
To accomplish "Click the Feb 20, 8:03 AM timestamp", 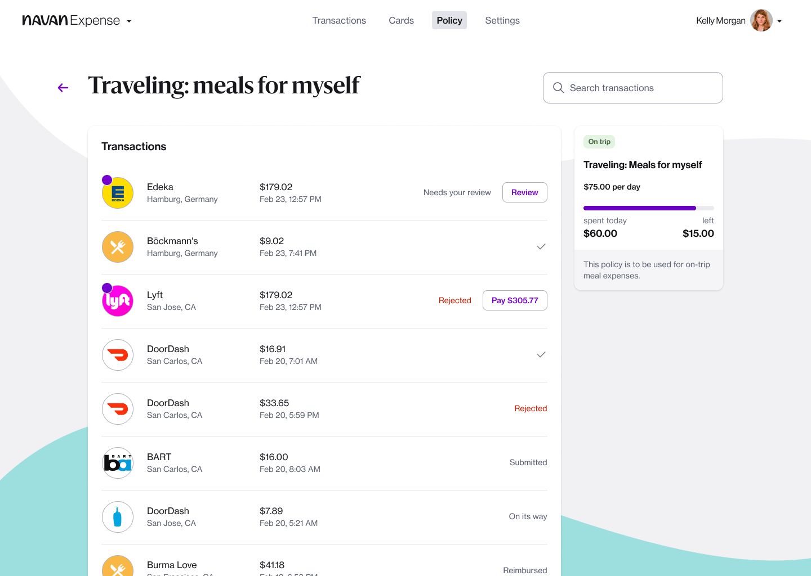I will click(290, 469).
